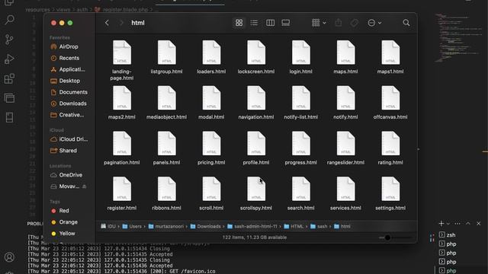Image resolution: width=488 pixels, height=274 pixels.
Task: Open AirDrop in the Finder sidebar
Action: (69, 46)
